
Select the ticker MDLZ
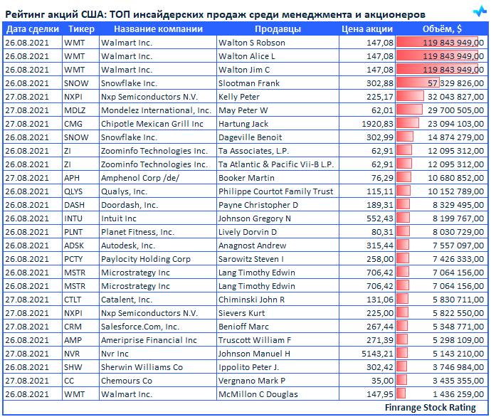click(75, 110)
